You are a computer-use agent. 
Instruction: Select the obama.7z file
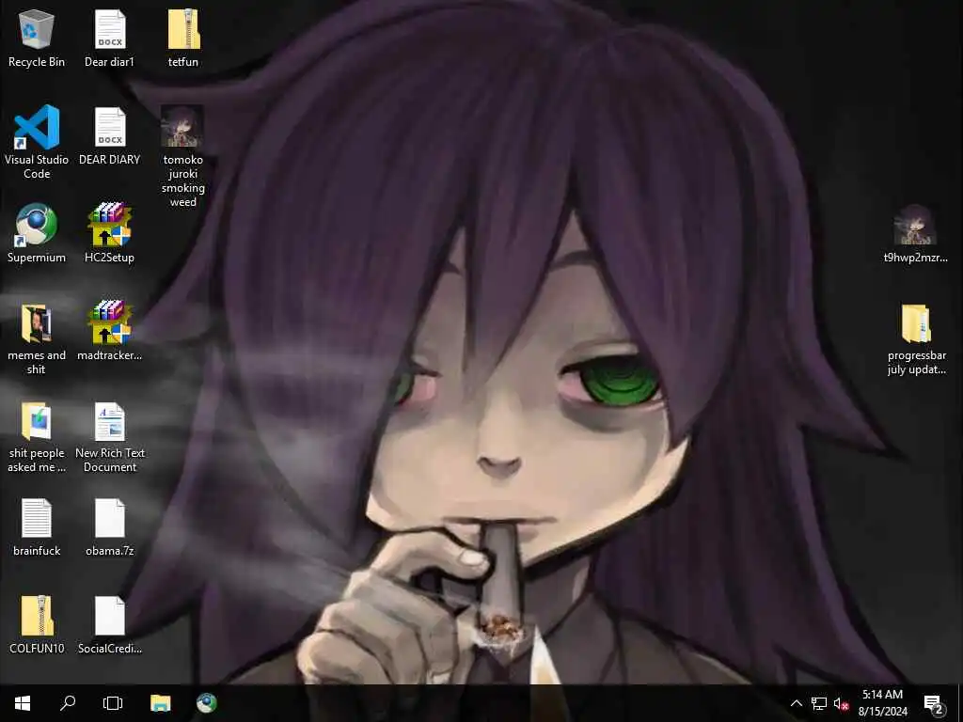tap(109, 526)
